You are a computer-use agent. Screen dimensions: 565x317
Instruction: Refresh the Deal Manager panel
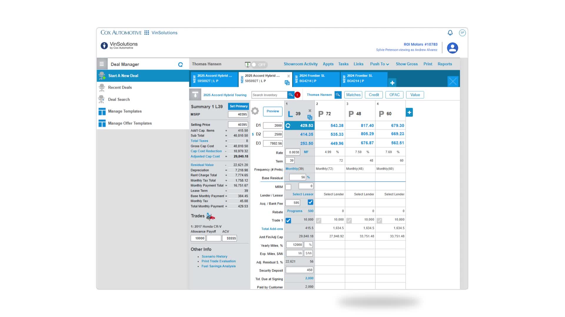tap(180, 65)
